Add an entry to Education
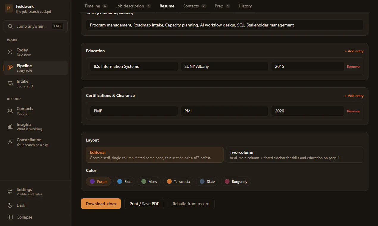Screen dimensions: 378x226 [x=354, y=51]
